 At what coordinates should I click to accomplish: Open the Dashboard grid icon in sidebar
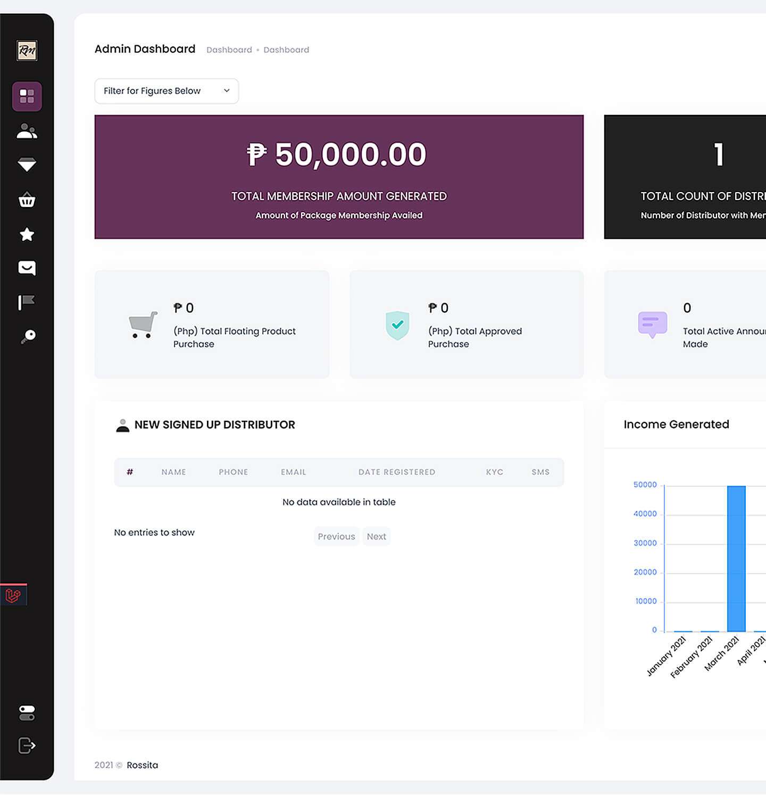[x=27, y=96]
